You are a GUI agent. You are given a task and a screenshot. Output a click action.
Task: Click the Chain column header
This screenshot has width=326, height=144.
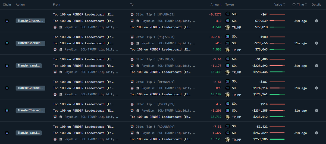[x=7, y=5]
